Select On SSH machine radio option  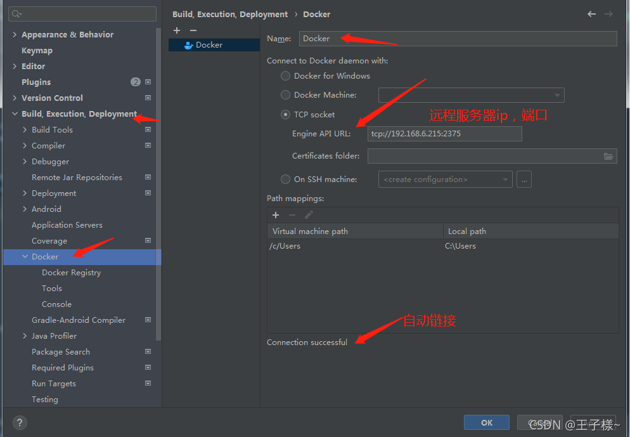(x=285, y=179)
